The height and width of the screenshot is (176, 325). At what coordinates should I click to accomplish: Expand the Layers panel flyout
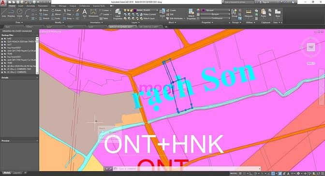pos(135,22)
